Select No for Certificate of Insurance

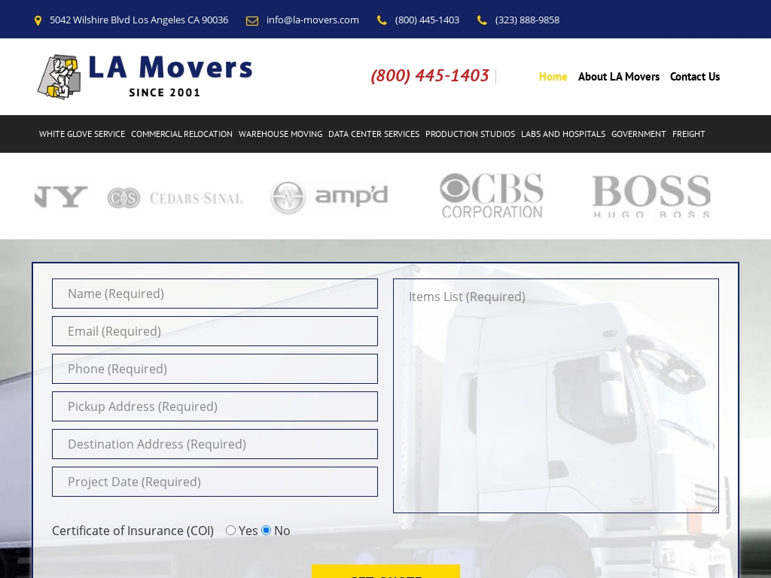[x=266, y=530]
